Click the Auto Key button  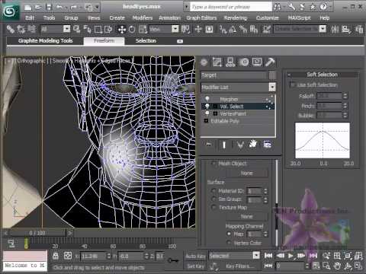coord(195,256)
